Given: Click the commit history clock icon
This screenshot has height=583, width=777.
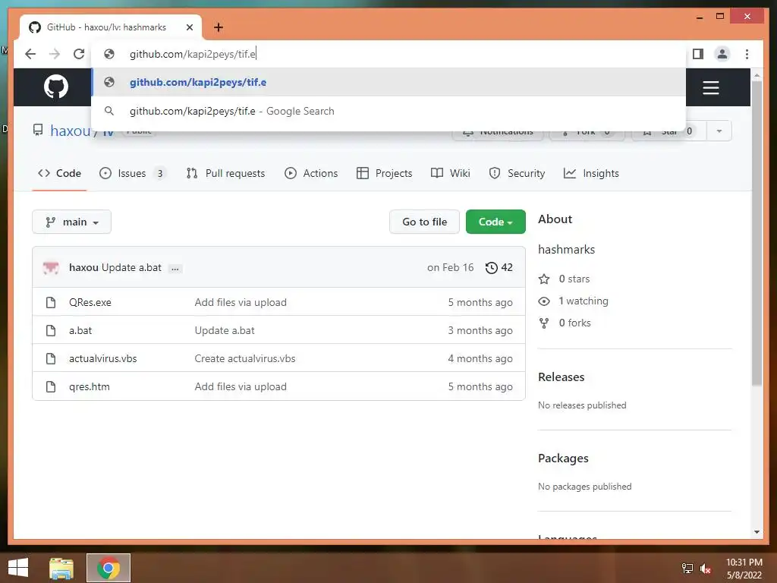Looking at the screenshot, I should (x=491, y=268).
